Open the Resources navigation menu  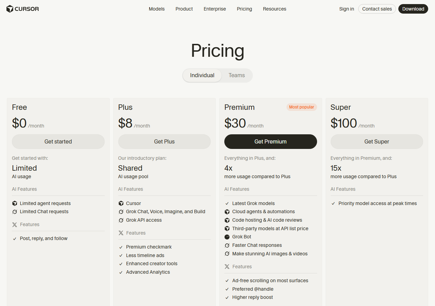tap(275, 9)
